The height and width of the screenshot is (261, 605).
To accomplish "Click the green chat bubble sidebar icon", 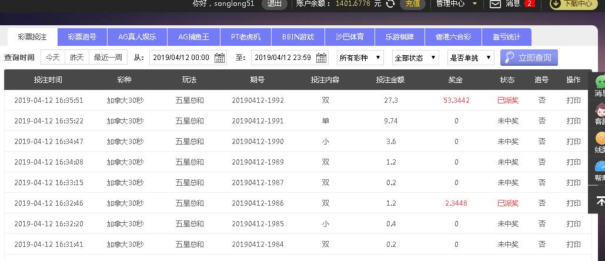I will coord(600,82).
